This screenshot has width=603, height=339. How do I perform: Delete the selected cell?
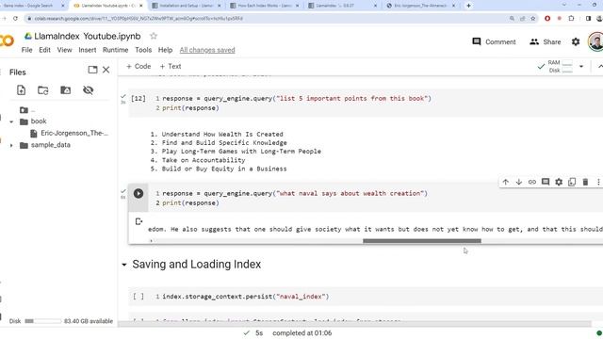(585, 182)
